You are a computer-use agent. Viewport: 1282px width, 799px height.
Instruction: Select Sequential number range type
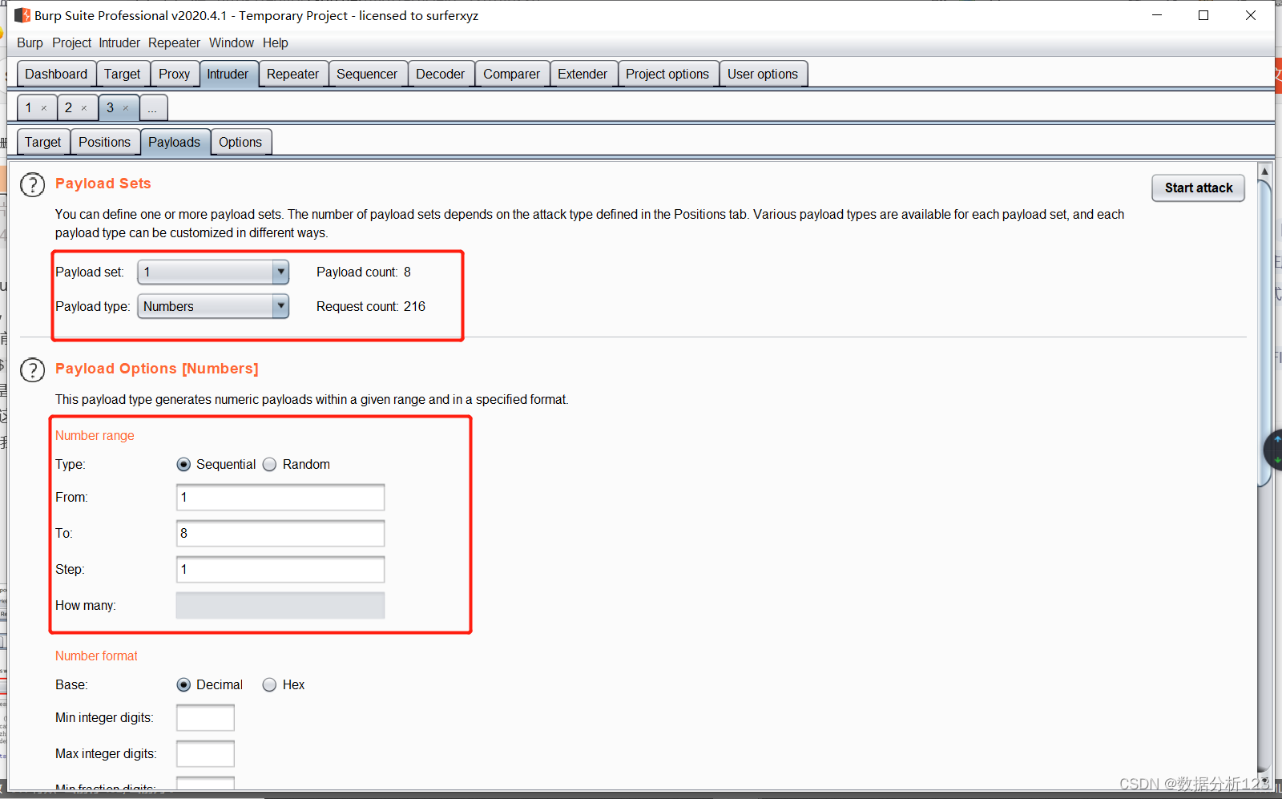click(x=183, y=465)
